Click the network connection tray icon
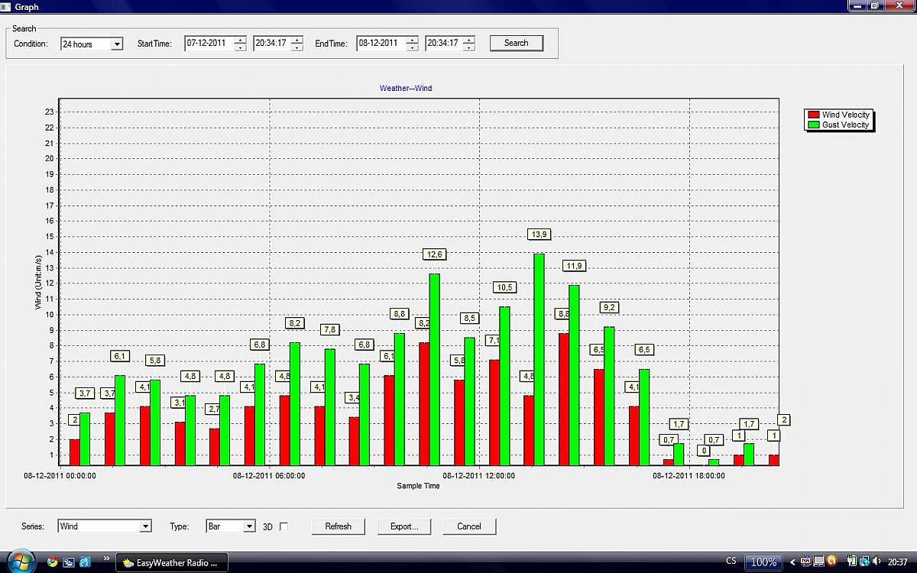917x573 pixels. [x=863, y=562]
